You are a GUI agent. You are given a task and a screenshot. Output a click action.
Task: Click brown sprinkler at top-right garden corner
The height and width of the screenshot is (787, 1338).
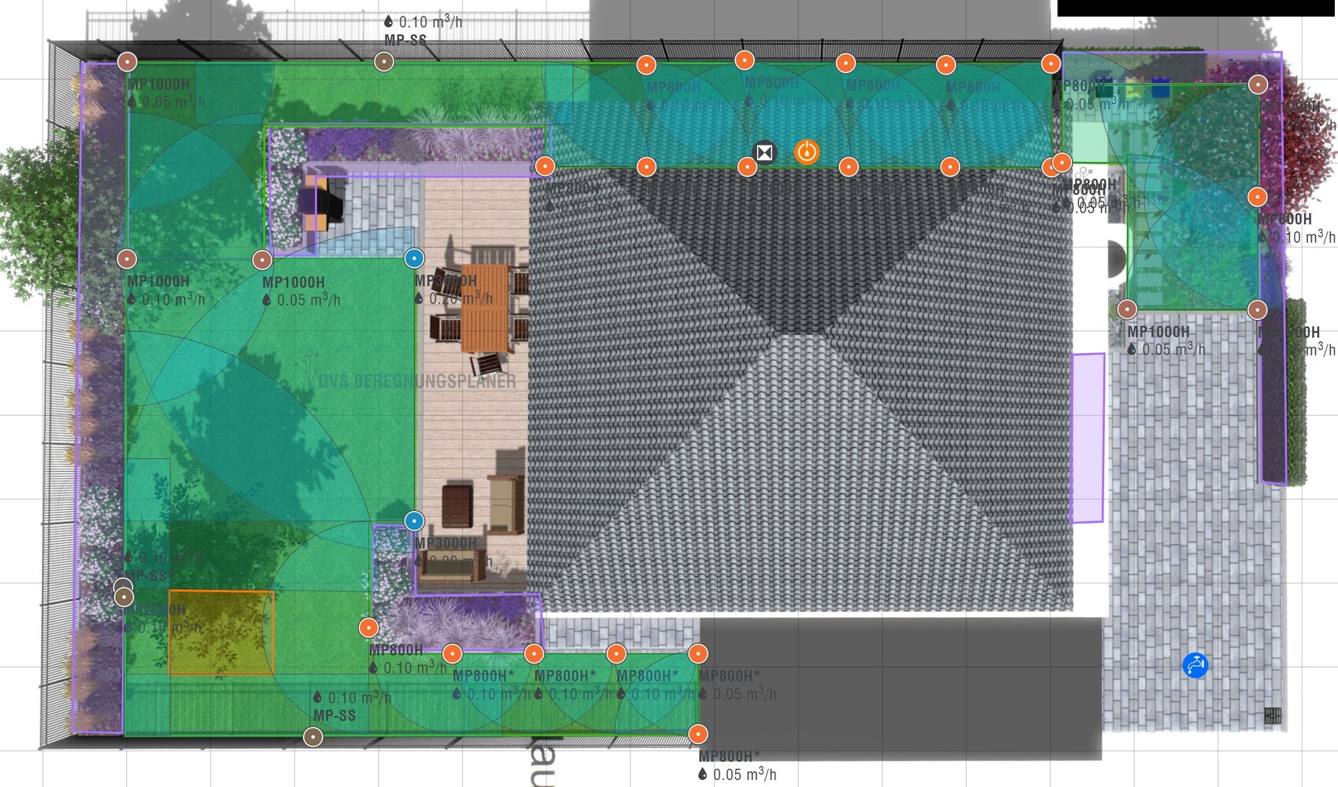tap(1258, 85)
